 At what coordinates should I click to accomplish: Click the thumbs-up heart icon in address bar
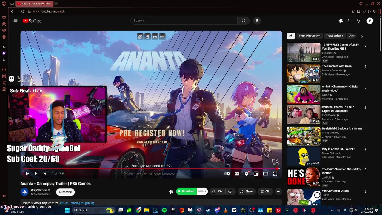[375, 11]
